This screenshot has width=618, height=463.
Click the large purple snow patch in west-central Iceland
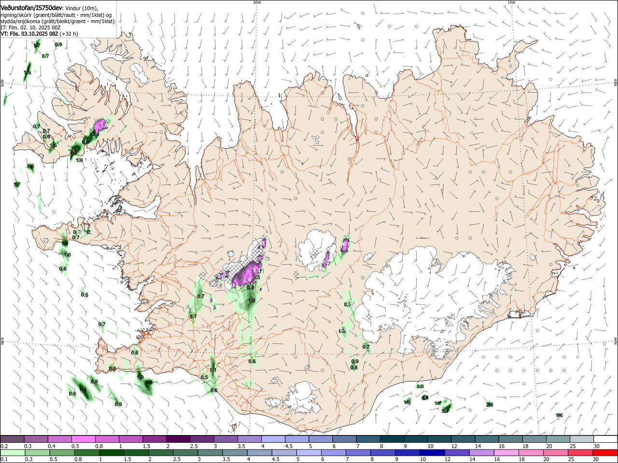pyautogui.click(x=246, y=273)
